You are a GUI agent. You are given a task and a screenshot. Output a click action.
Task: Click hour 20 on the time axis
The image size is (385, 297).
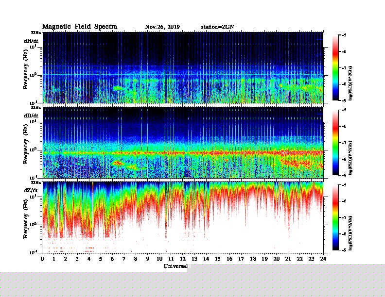tap(277, 259)
